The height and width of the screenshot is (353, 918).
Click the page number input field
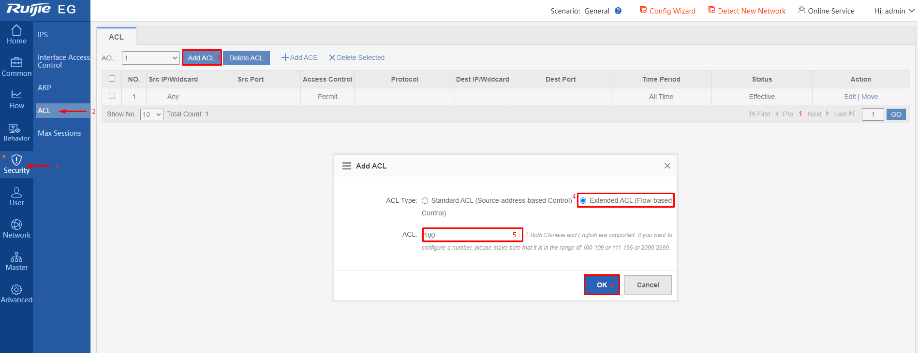[873, 114]
